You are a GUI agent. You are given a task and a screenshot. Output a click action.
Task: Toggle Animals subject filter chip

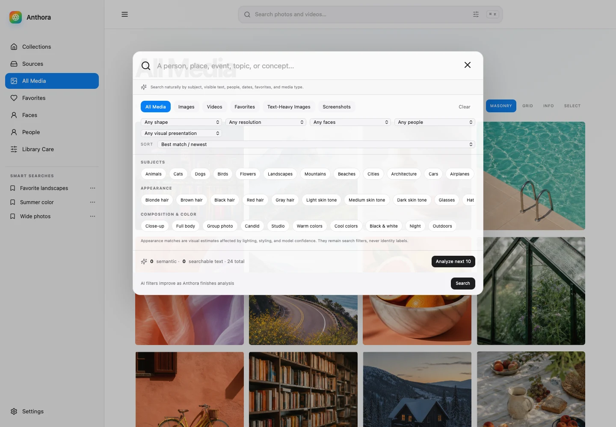tap(154, 174)
